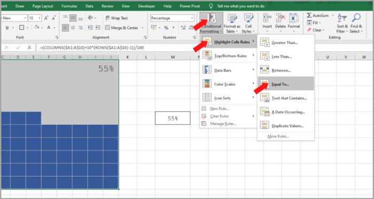Viewport: 374px width, 199px height.
Task: Open Cell Styles gallery
Action: pos(248,23)
